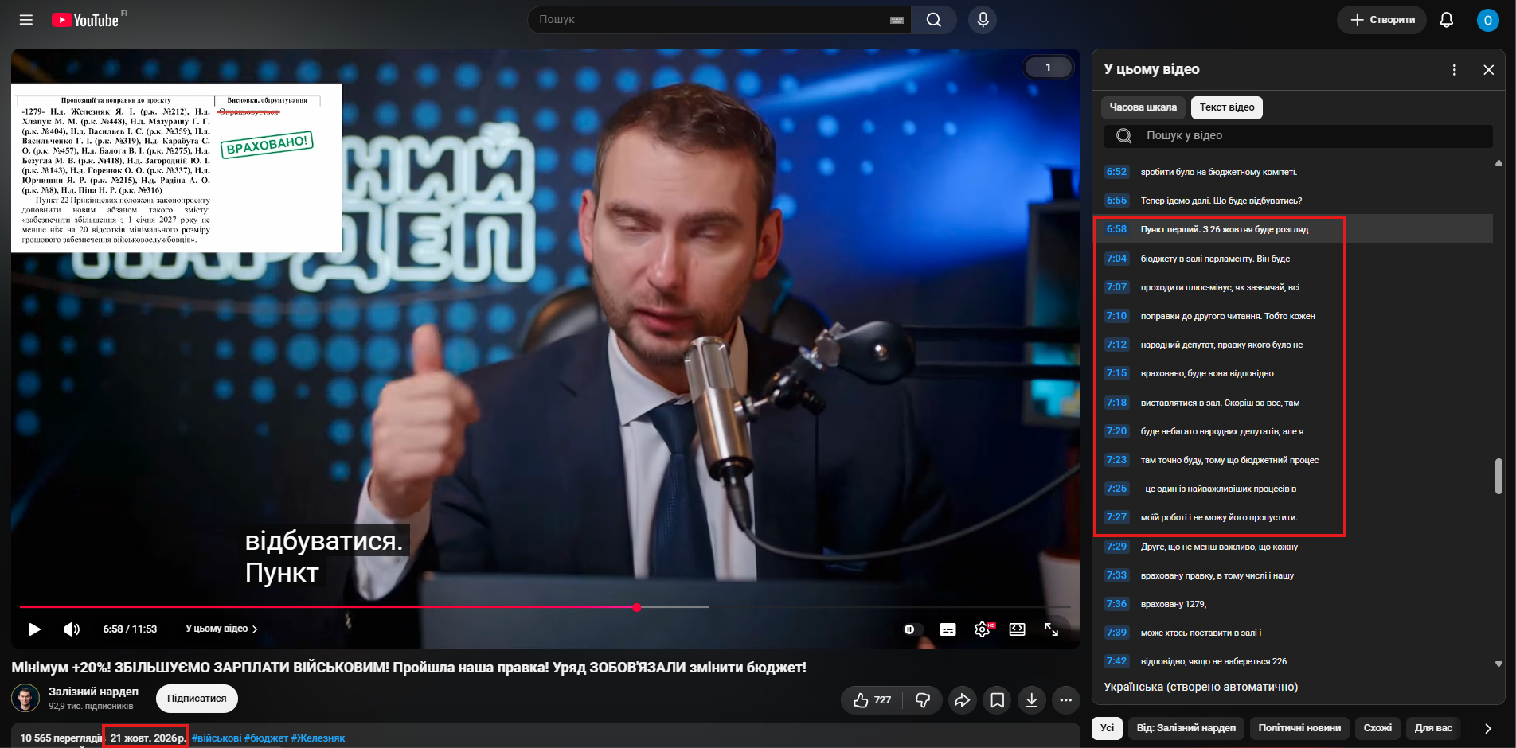Screen dimensions: 1516x748
Task: Click the search magnifier button
Action: tap(934, 20)
